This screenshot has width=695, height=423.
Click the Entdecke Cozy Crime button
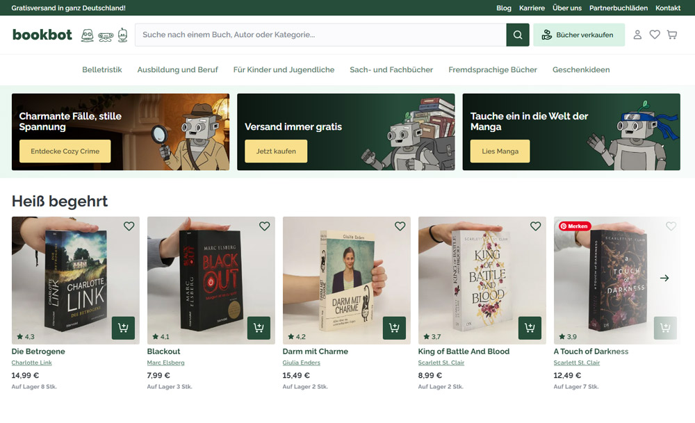click(x=65, y=151)
